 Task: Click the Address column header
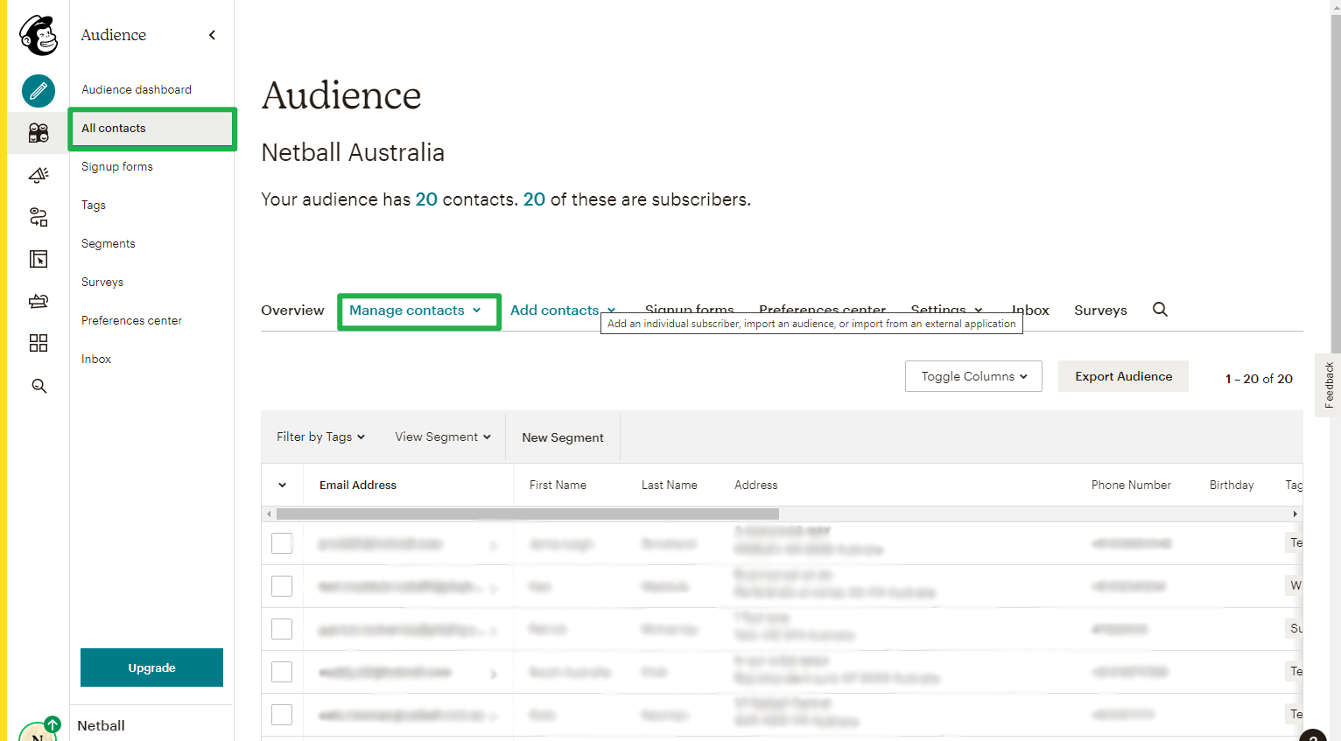point(756,486)
